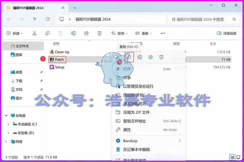Sort by the 名称 column header
Screen dimensions: 244x162
(56, 43)
